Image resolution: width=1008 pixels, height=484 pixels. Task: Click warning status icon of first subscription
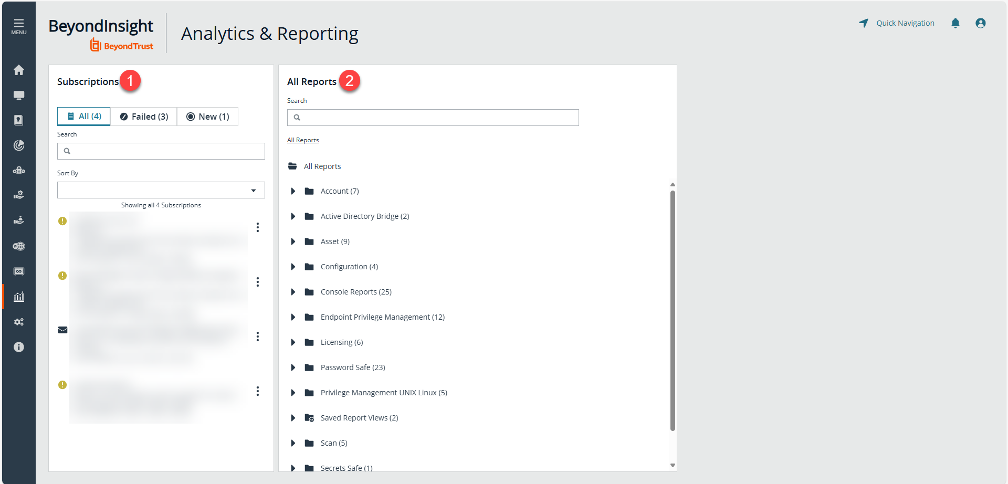pos(62,221)
